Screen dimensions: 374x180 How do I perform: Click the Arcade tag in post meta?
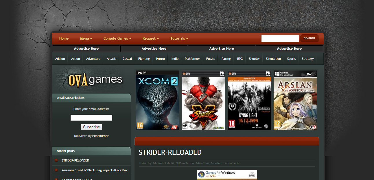click(x=215, y=163)
